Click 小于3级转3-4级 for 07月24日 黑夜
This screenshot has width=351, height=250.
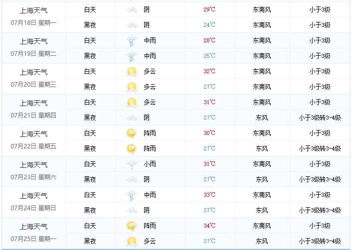[320, 210]
